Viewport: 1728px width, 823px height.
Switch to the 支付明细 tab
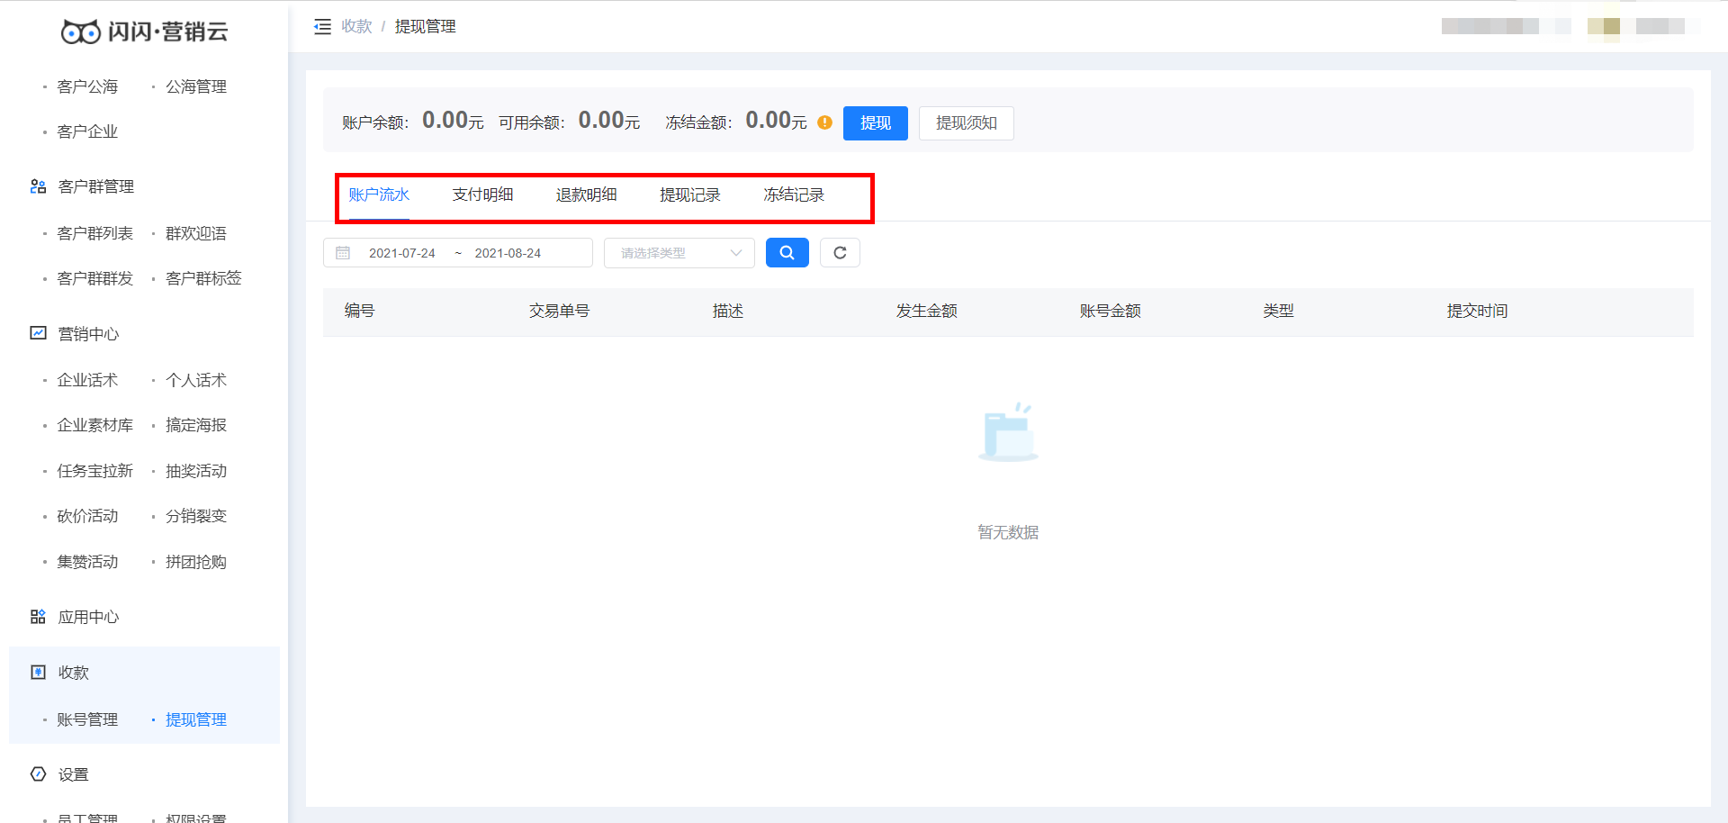pos(482,194)
